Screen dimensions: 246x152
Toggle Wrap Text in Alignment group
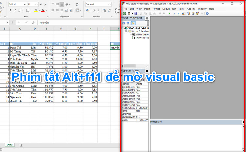pos(77,4)
